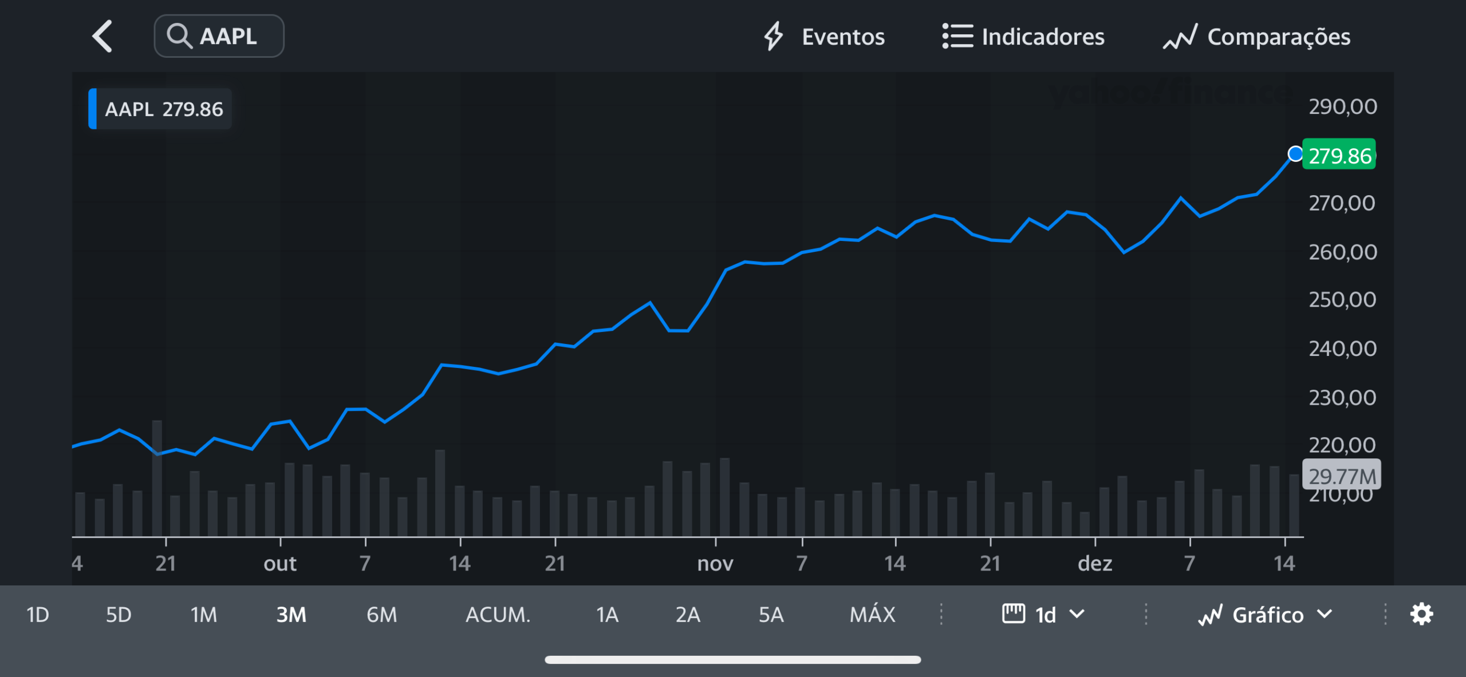Open the AAPL ticker search field
The image size is (1466, 677).
219,36
